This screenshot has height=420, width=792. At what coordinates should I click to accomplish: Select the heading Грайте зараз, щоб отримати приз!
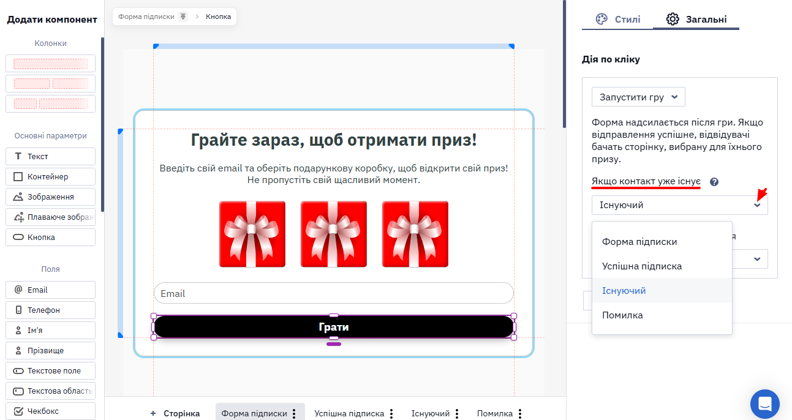pyautogui.click(x=334, y=140)
